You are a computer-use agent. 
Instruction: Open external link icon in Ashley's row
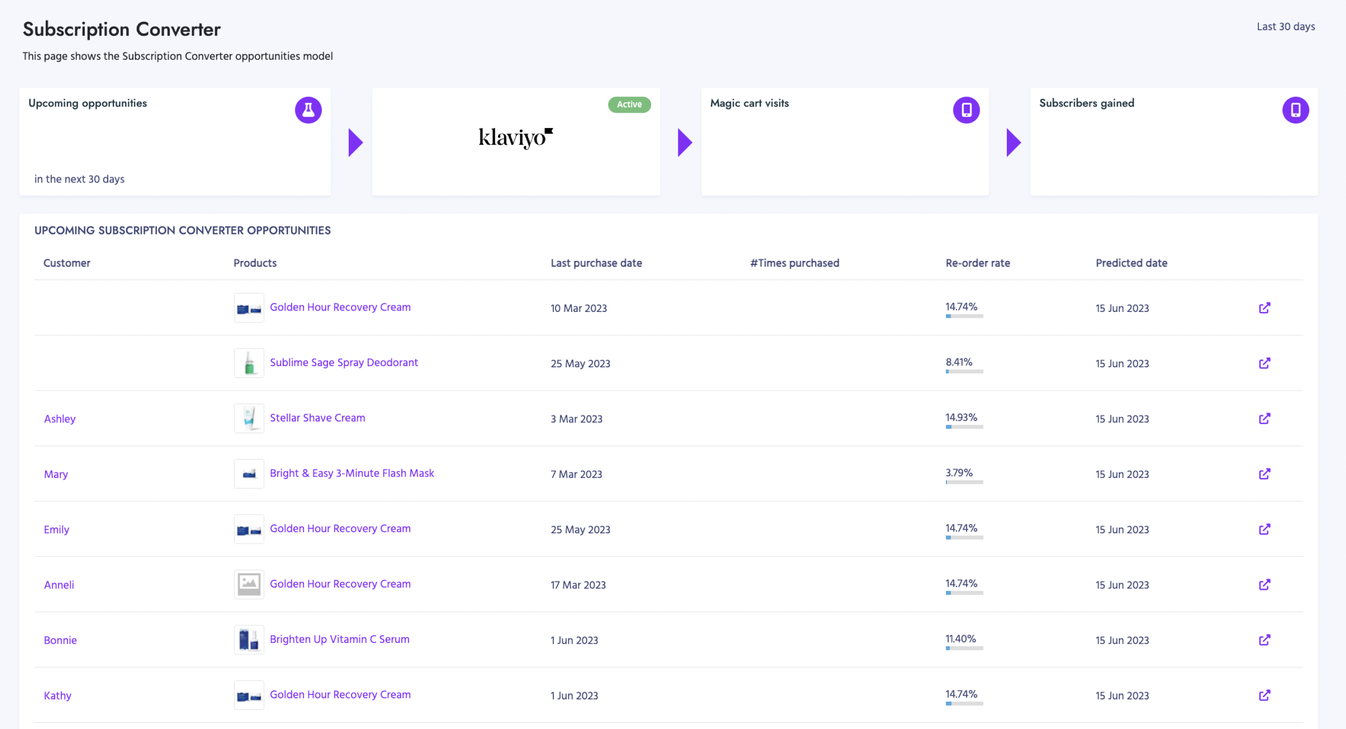tap(1264, 418)
